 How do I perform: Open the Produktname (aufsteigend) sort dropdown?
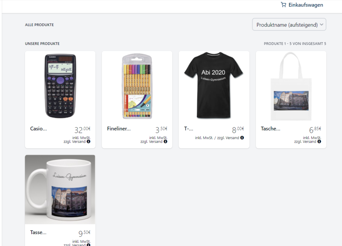(x=289, y=24)
